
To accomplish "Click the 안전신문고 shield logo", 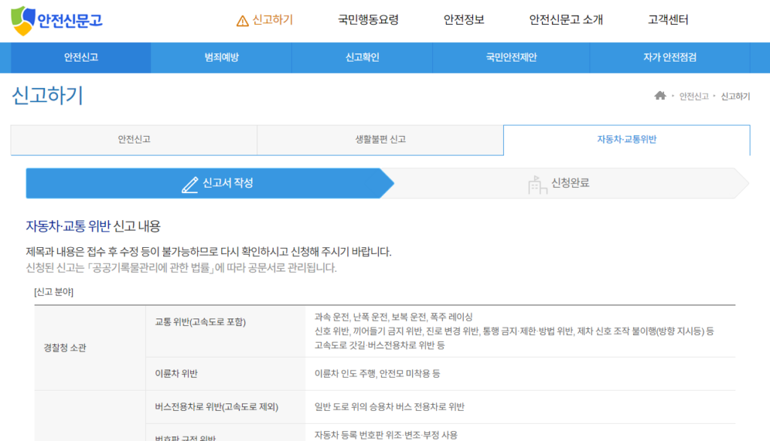I will pyautogui.click(x=23, y=20).
